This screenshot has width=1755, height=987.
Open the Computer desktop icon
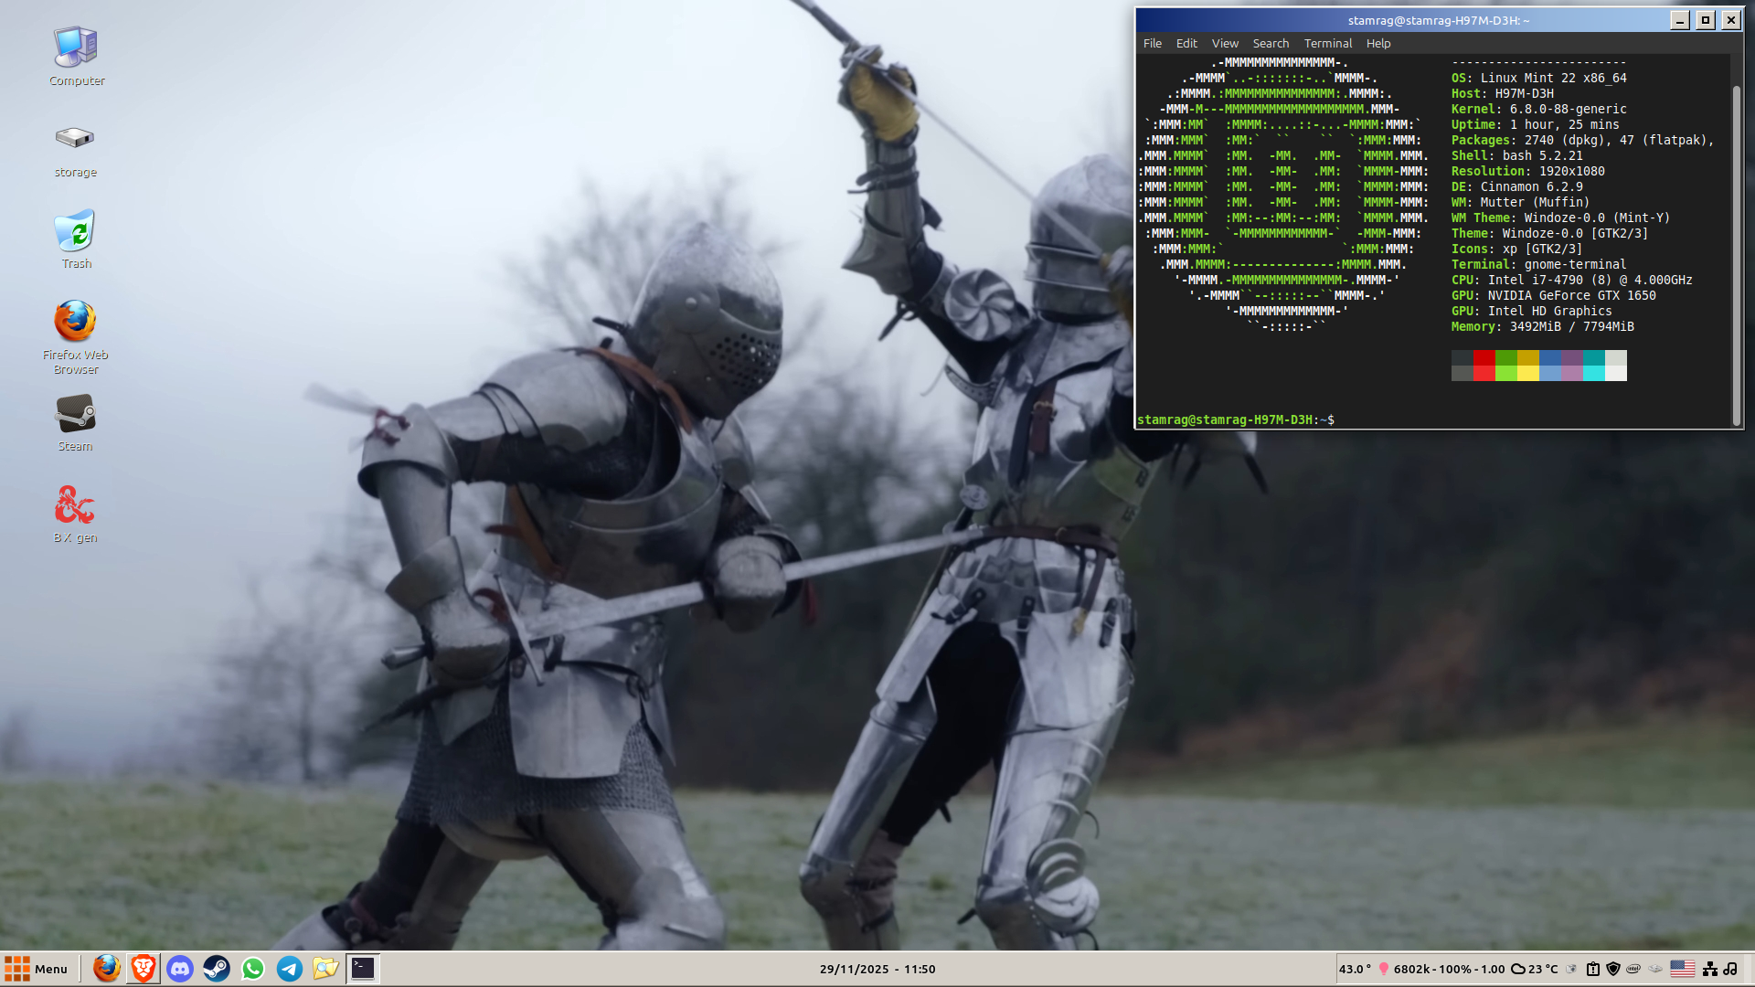75,48
